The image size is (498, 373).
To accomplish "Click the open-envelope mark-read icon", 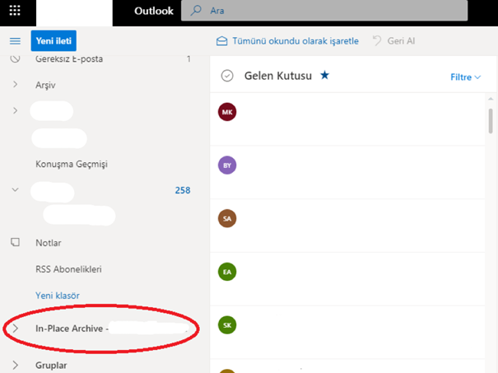I will (x=221, y=41).
